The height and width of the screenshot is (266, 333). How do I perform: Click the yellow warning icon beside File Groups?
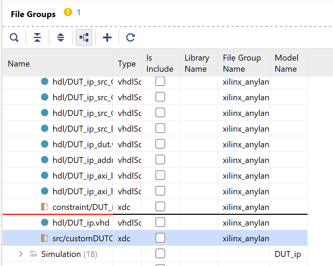(x=68, y=13)
